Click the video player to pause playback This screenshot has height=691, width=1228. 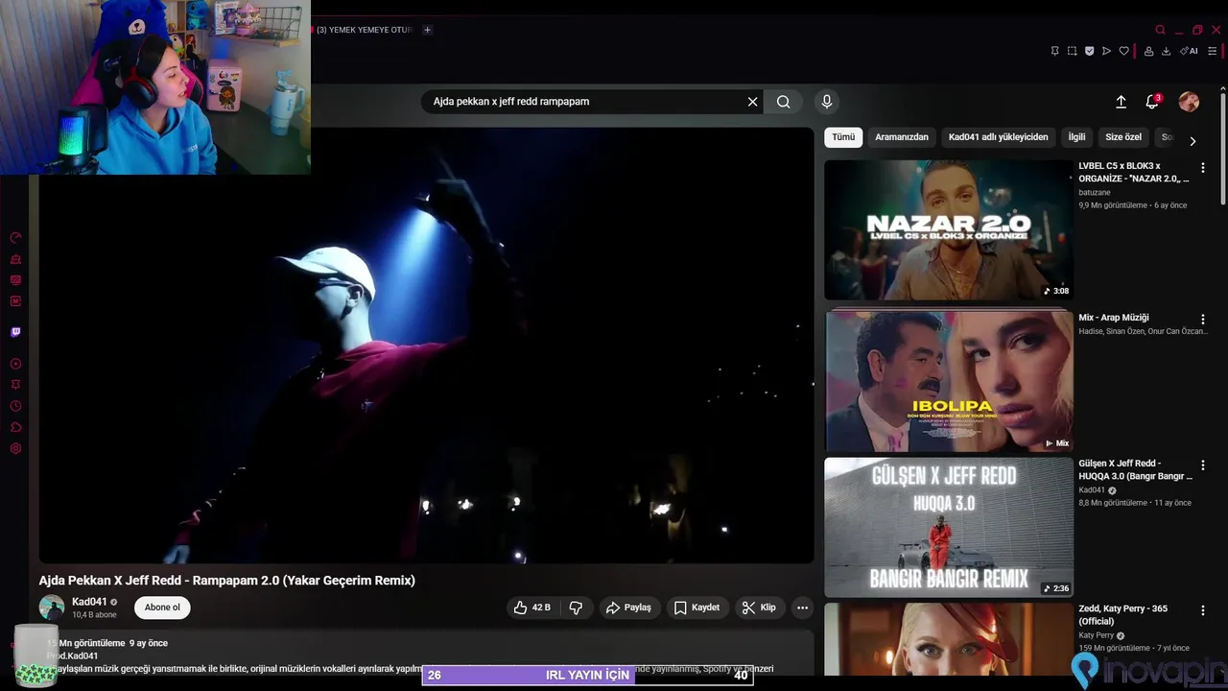coord(426,345)
